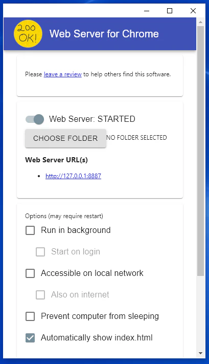Follow the leave a review link
Image resolution: width=209 pixels, height=364 pixels.
pyautogui.click(x=62, y=74)
